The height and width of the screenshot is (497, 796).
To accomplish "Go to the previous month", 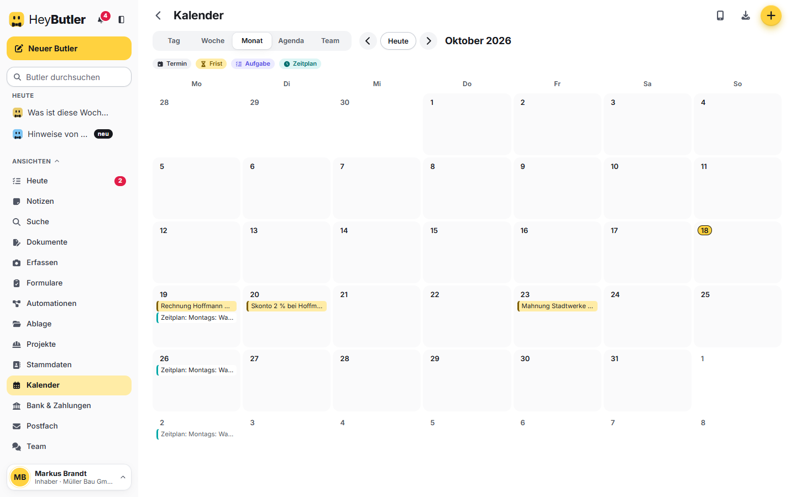I will coord(368,41).
